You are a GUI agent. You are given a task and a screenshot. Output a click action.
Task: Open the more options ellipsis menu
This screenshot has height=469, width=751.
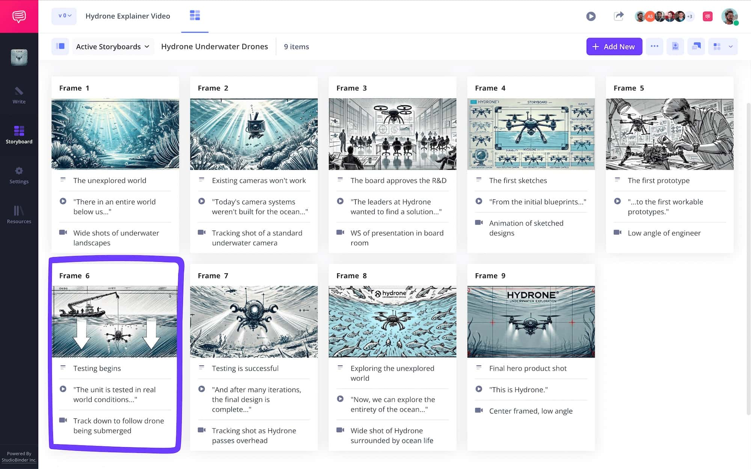(654, 46)
